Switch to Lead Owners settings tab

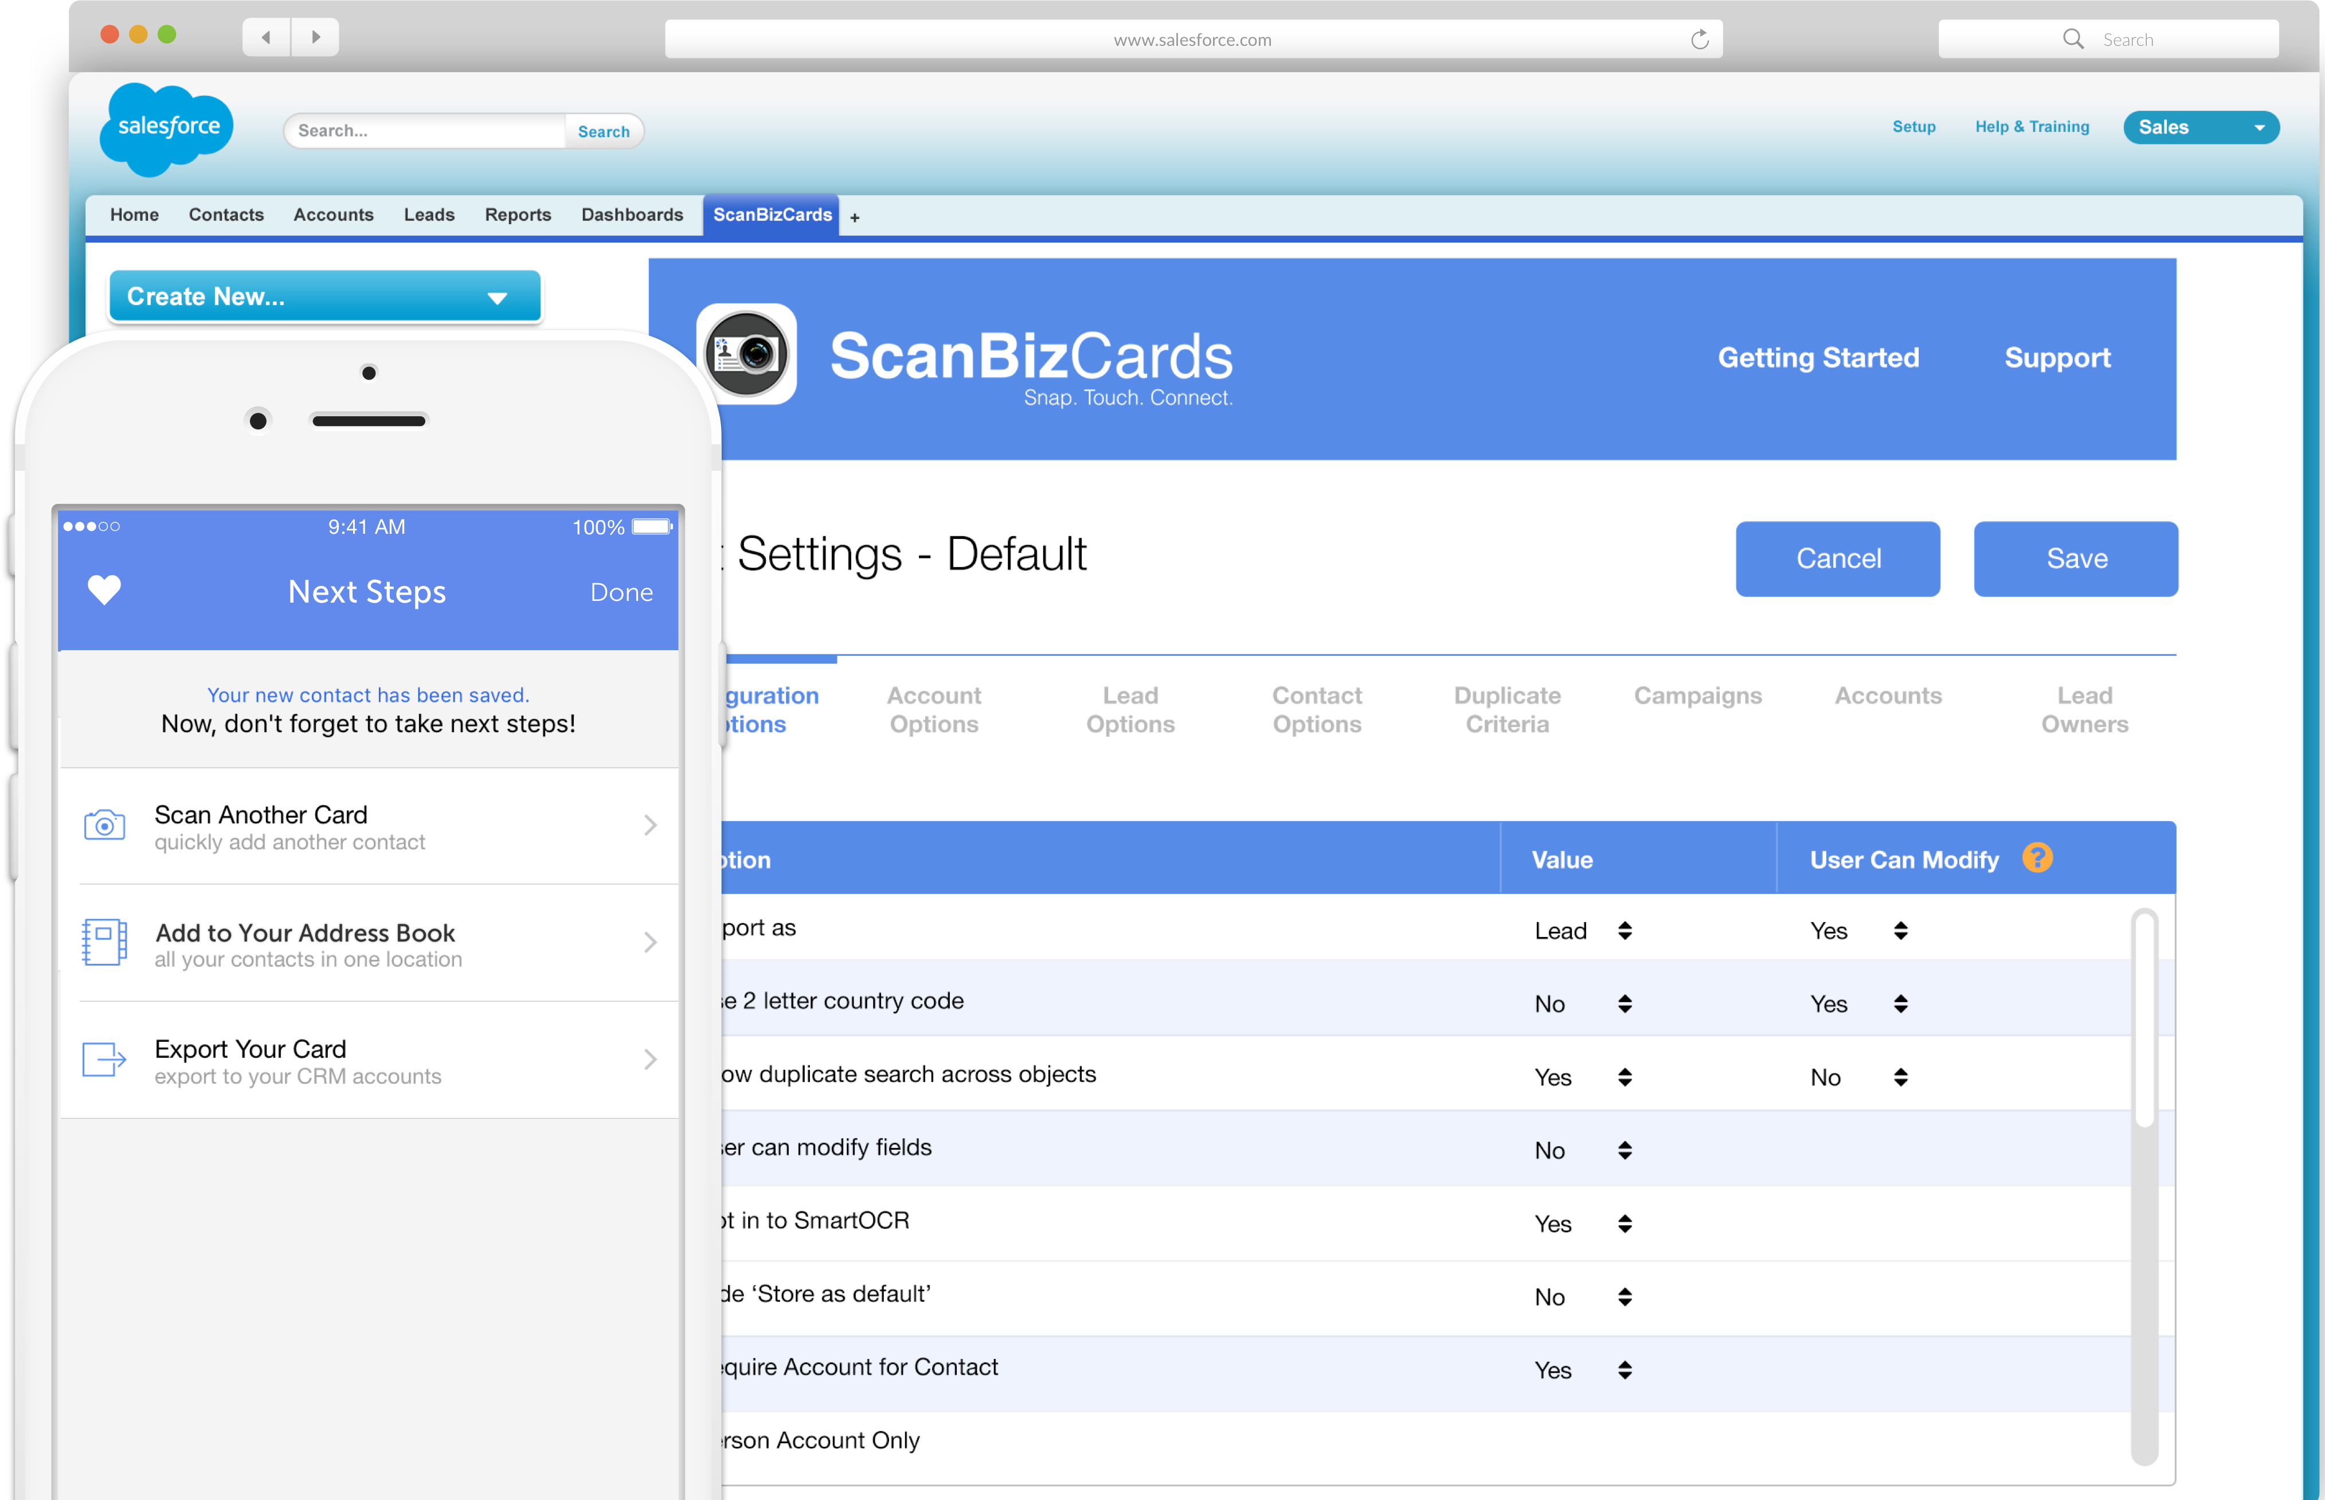click(2084, 709)
